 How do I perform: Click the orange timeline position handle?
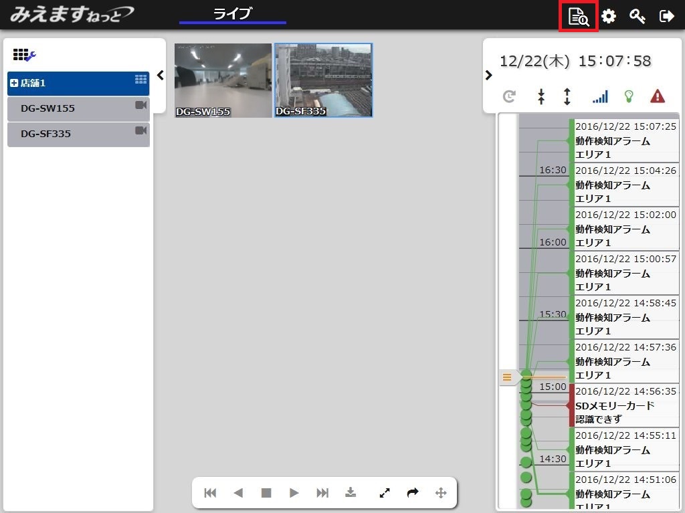(x=507, y=378)
